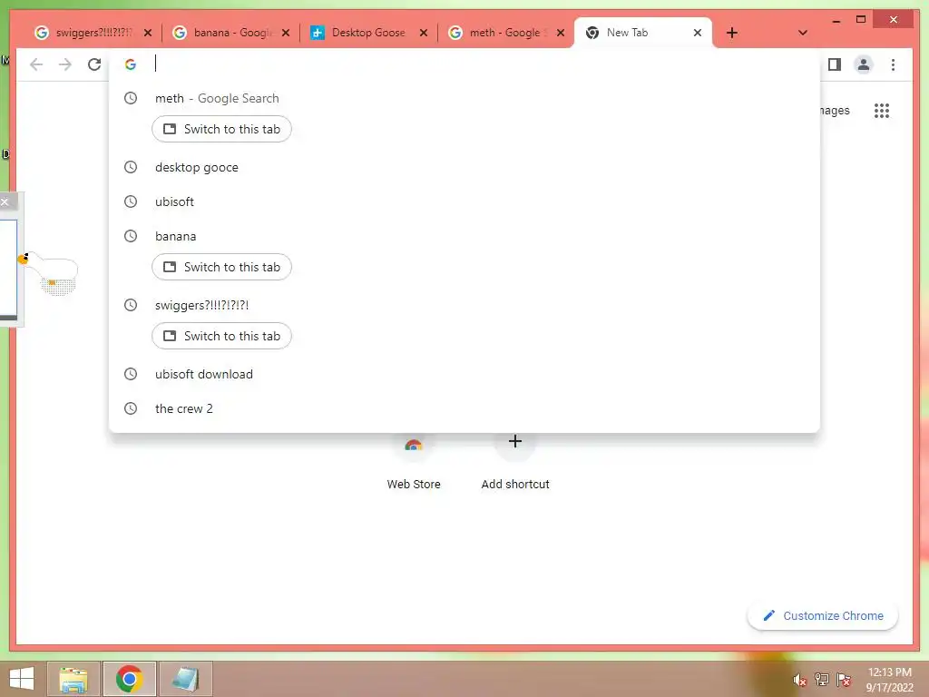Viewport: 929px width, 697px height.
Task: Click the Google logo in the omnibox
Action: (x=131, y=64)
